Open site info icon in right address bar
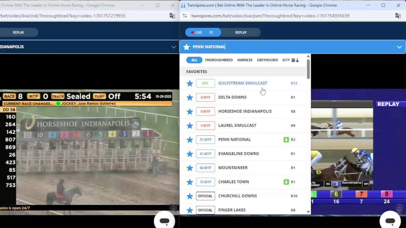 (185, 16)
